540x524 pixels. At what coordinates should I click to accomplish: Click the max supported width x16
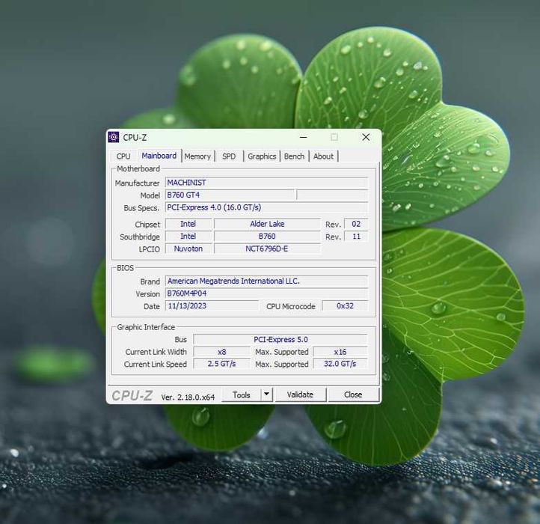point(340,352)
